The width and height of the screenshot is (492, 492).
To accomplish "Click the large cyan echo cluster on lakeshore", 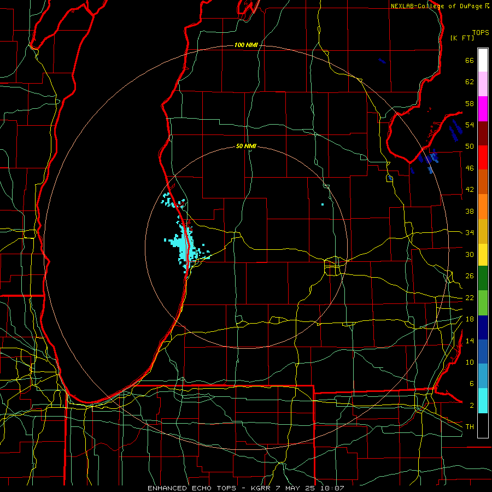I will point(185,247).
